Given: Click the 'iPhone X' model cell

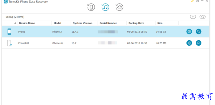Looking at the screenshot, I should click(x=57, y=32).
